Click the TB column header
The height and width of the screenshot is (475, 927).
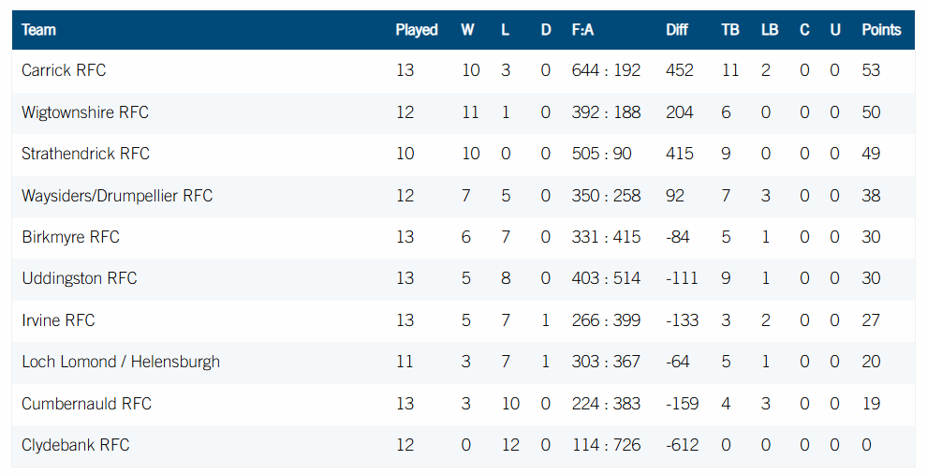(x=730, y=30)
